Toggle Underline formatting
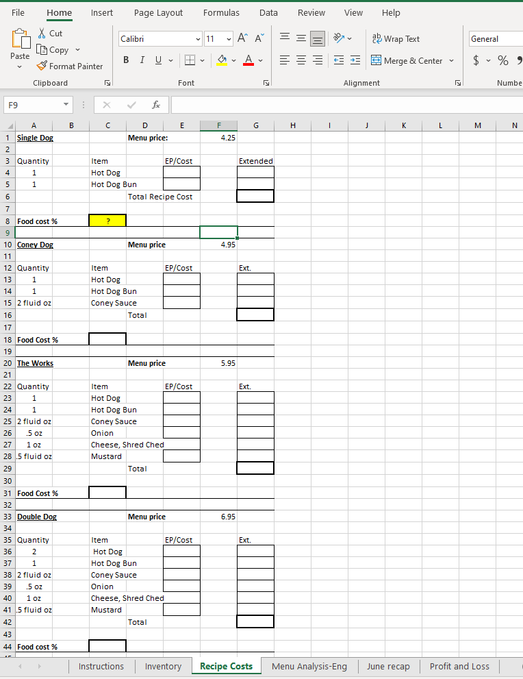523x679 pixels. (x=158, y=60)
